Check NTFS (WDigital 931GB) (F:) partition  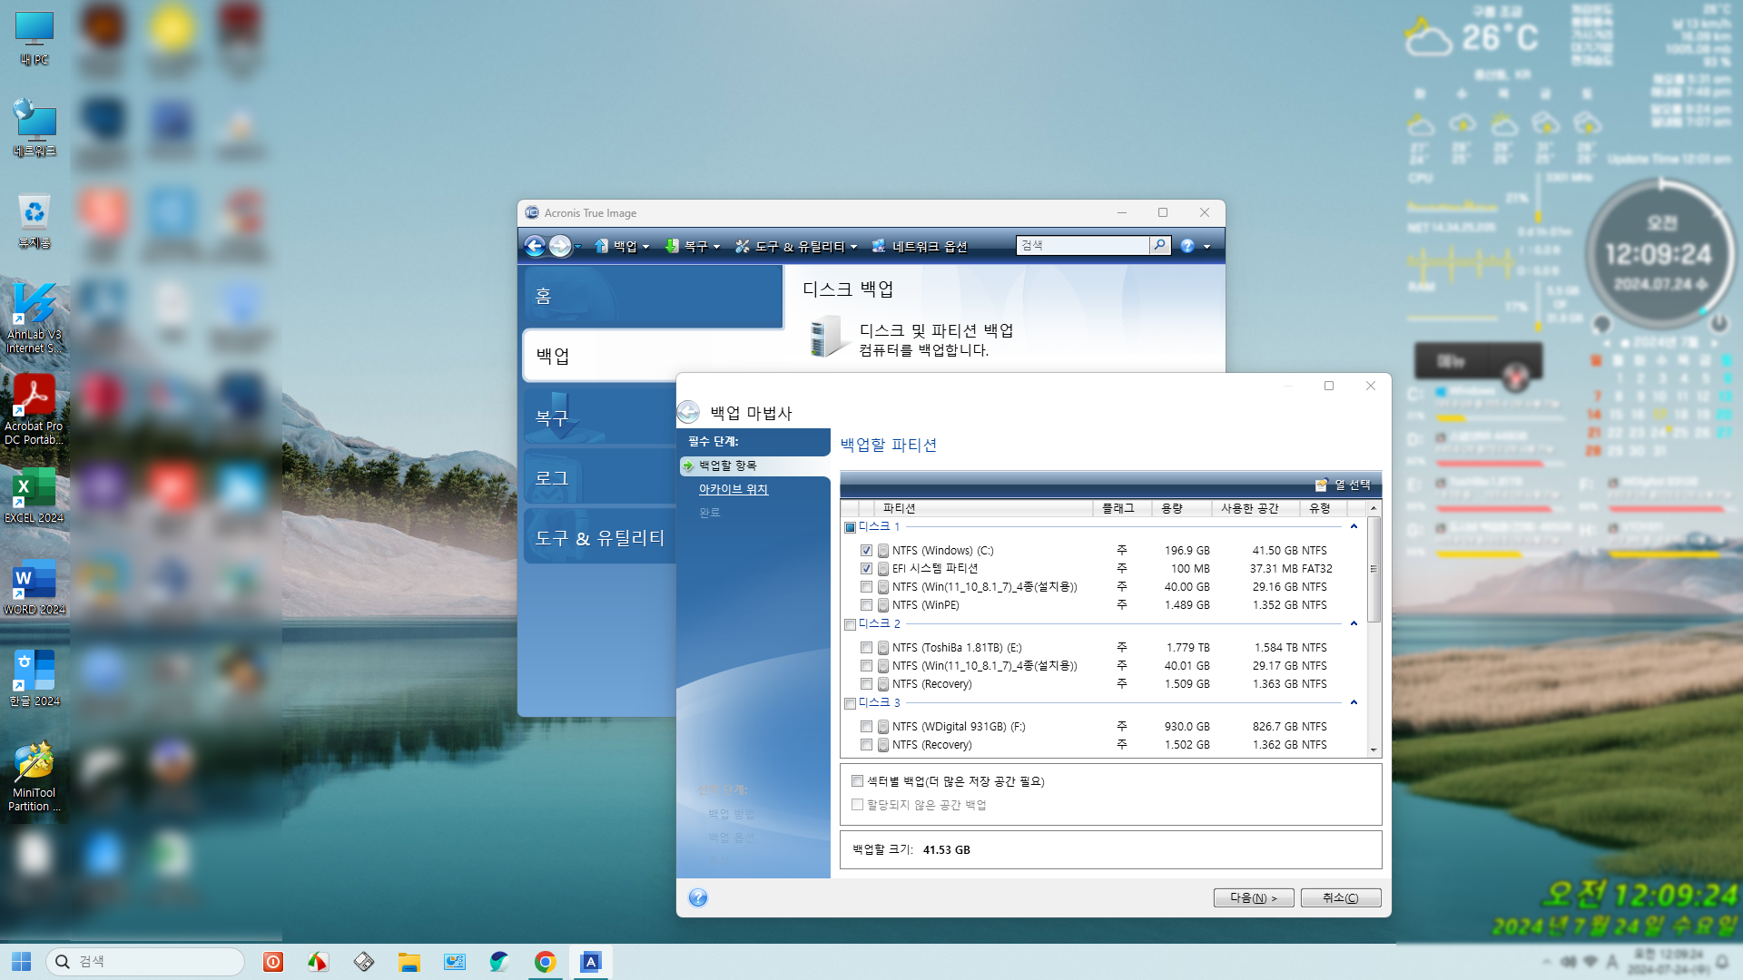coord(866,727)
